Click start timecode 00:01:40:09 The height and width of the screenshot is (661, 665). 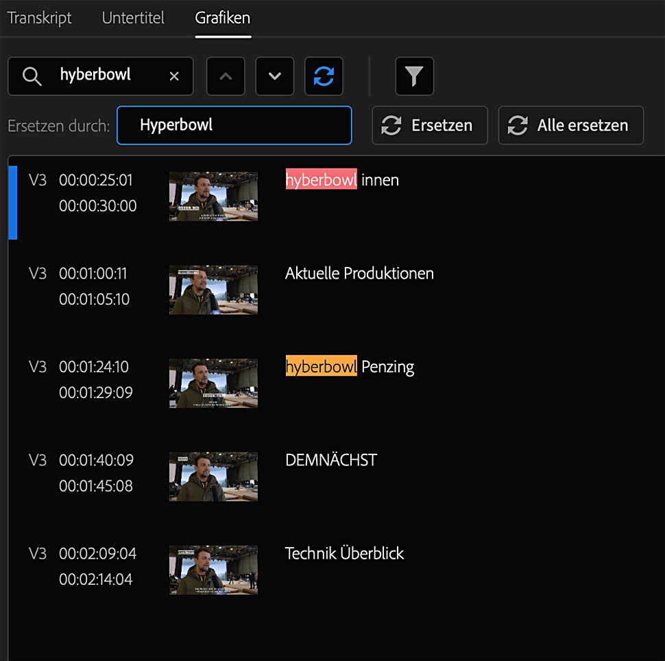click(x=96, y=460)
